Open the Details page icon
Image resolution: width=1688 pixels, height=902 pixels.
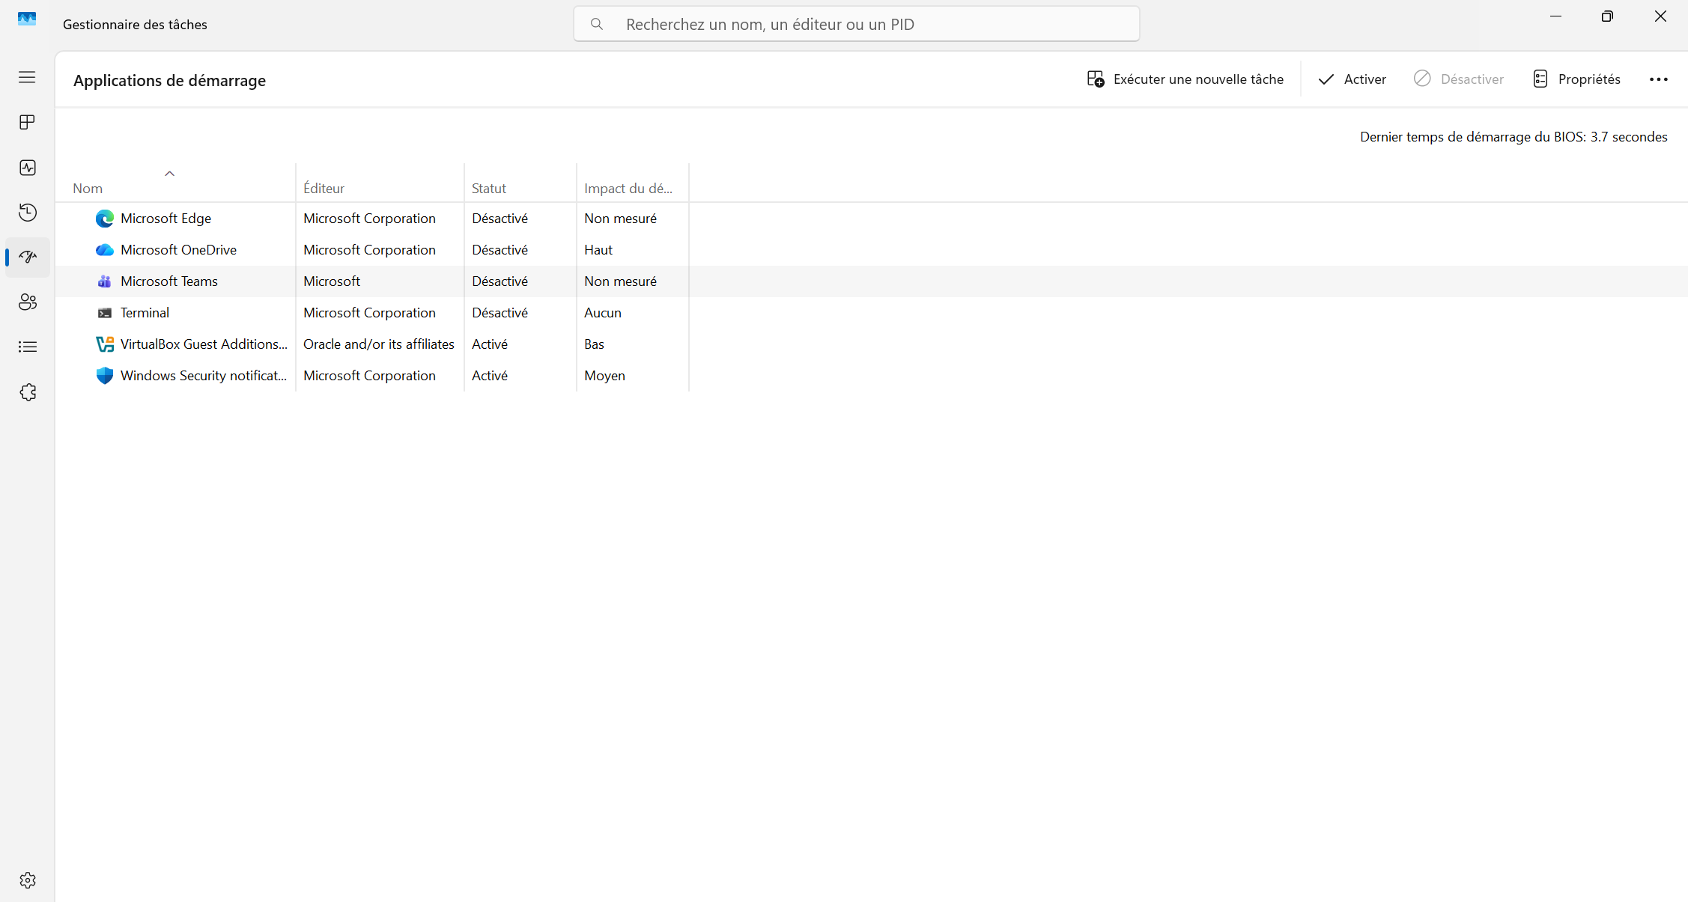point(27,347)
